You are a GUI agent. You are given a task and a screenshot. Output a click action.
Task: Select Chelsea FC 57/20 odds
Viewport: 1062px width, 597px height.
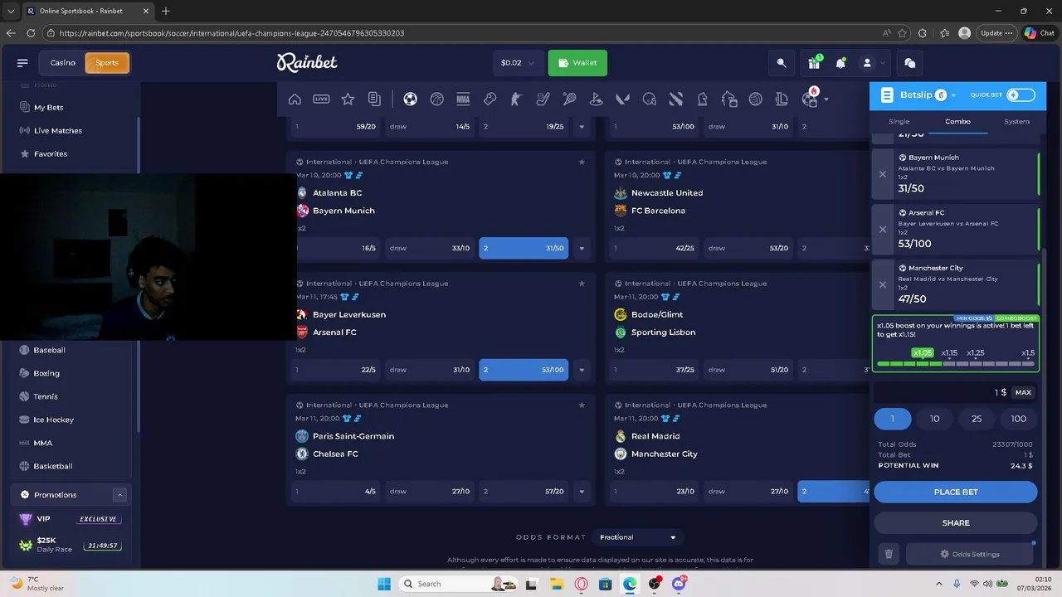tap(524, 492)
